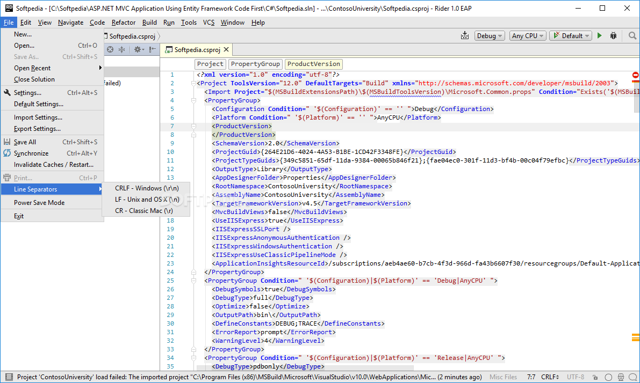The image size is (640, 383).
Task: Collapse the fold marker on line 2
Action: click(193, 83)
